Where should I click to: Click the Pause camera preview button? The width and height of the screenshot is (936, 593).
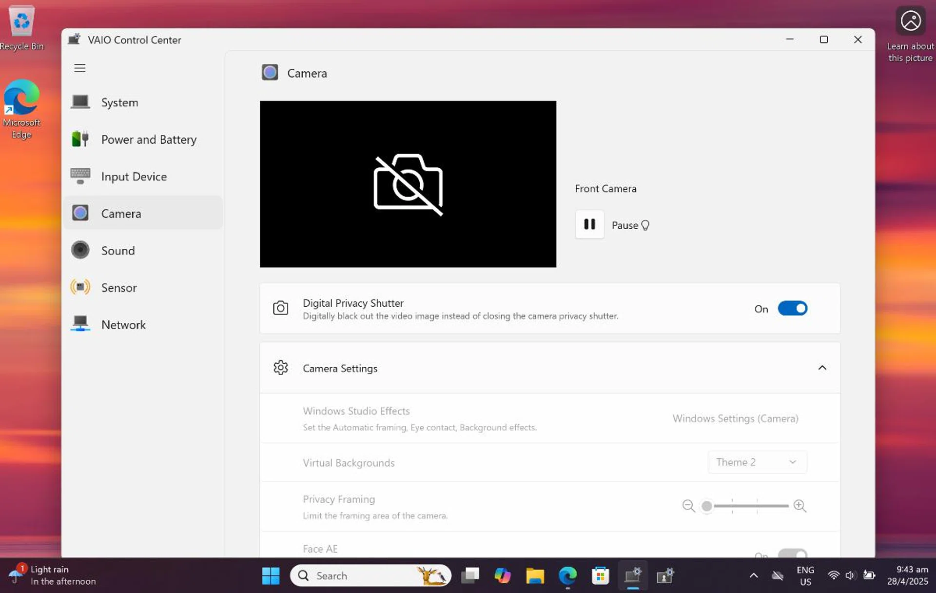click(x=589, y=224)
